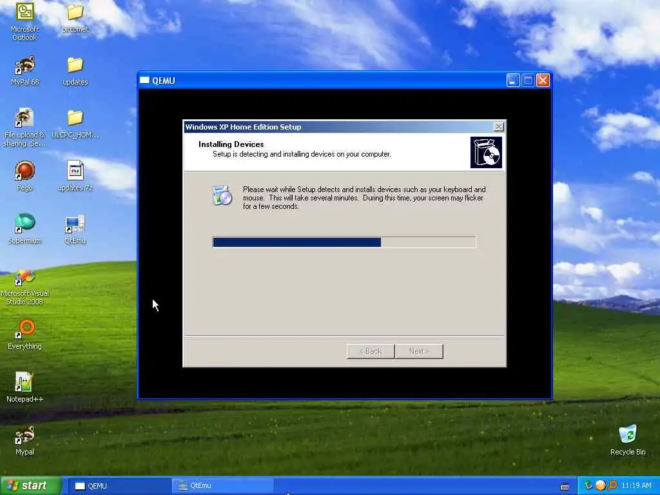The height and width of the screenshot is (495, 660).
Task: Click the setup box CD icon in header
Action: [x=486, y=152]
